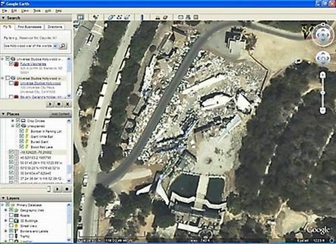Play the Places tour with the play button
The height and width of the screenshot is (244, 336).
[x=57, y=189]
